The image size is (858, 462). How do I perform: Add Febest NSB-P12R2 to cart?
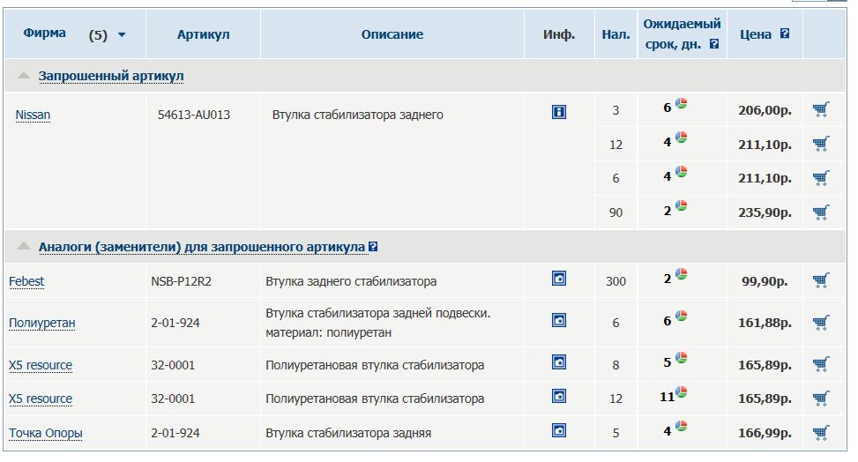click(x=821, y=280)
